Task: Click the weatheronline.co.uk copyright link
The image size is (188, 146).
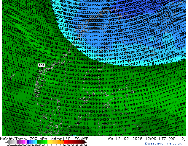Action: (x=163, y=143)
